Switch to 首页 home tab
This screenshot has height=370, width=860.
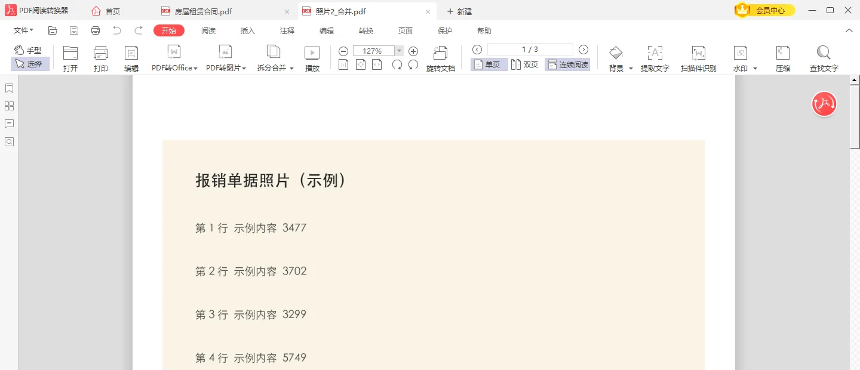coord(106,11)
